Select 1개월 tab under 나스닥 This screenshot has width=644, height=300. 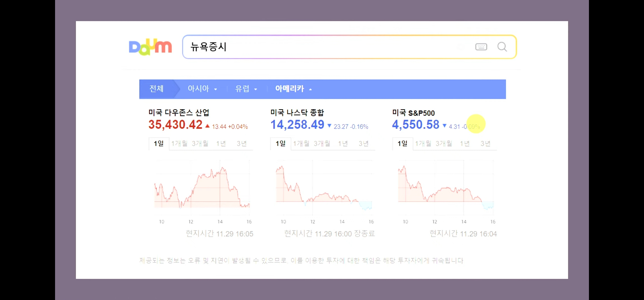pos(301,144)
